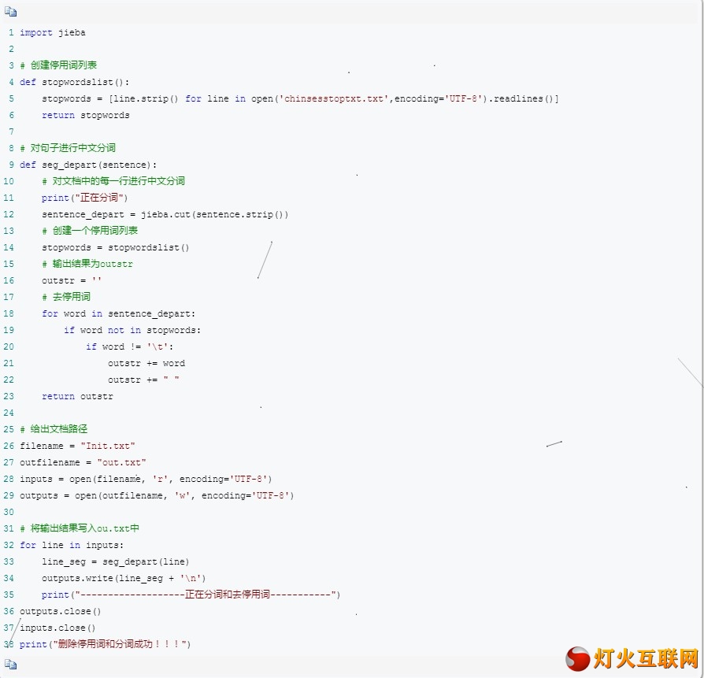The width and height of the screenshot is (704, 678).
Task: Click "outputs = open(outfilename" on line 29
Action: point(91,495)
